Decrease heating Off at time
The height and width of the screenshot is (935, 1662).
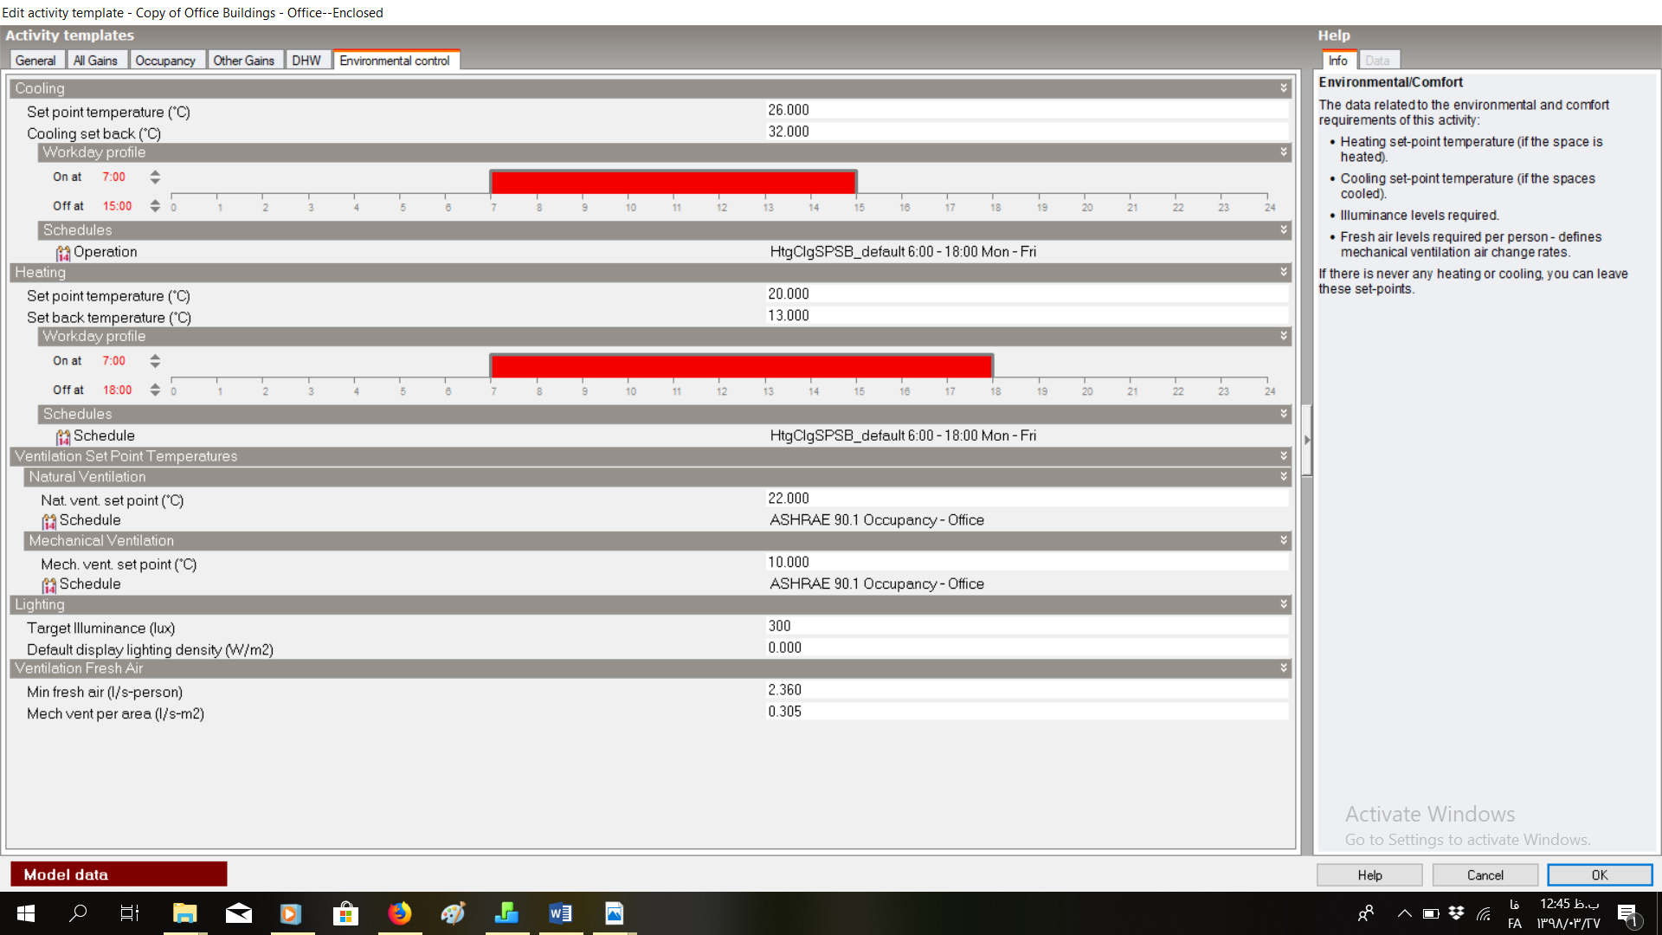coord(155,394)
